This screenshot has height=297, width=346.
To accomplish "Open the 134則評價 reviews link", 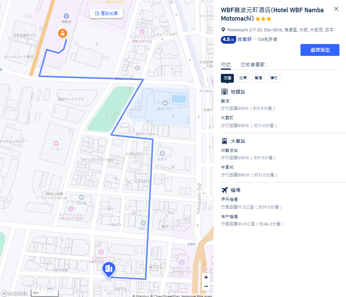I will pos(267,39).
